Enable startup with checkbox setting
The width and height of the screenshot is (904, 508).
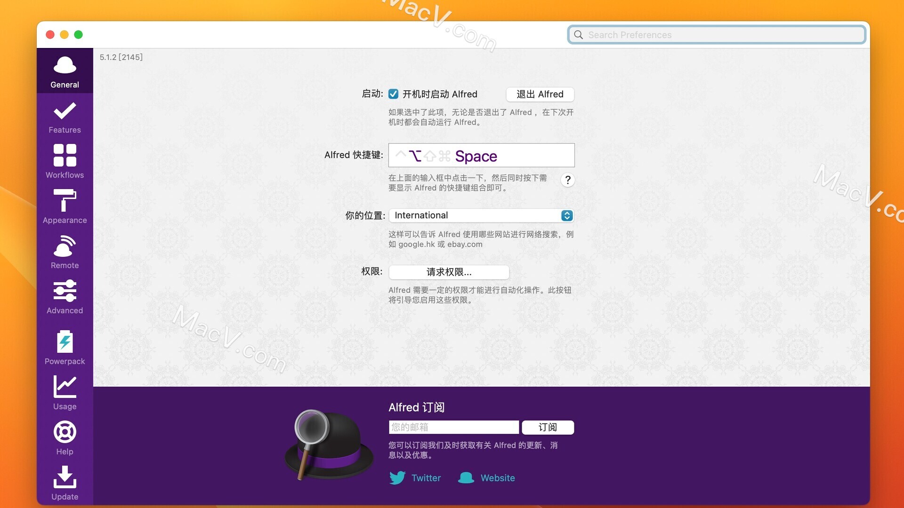point(393,94)
